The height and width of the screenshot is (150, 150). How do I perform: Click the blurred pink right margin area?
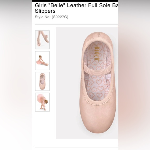coord(134,75)
